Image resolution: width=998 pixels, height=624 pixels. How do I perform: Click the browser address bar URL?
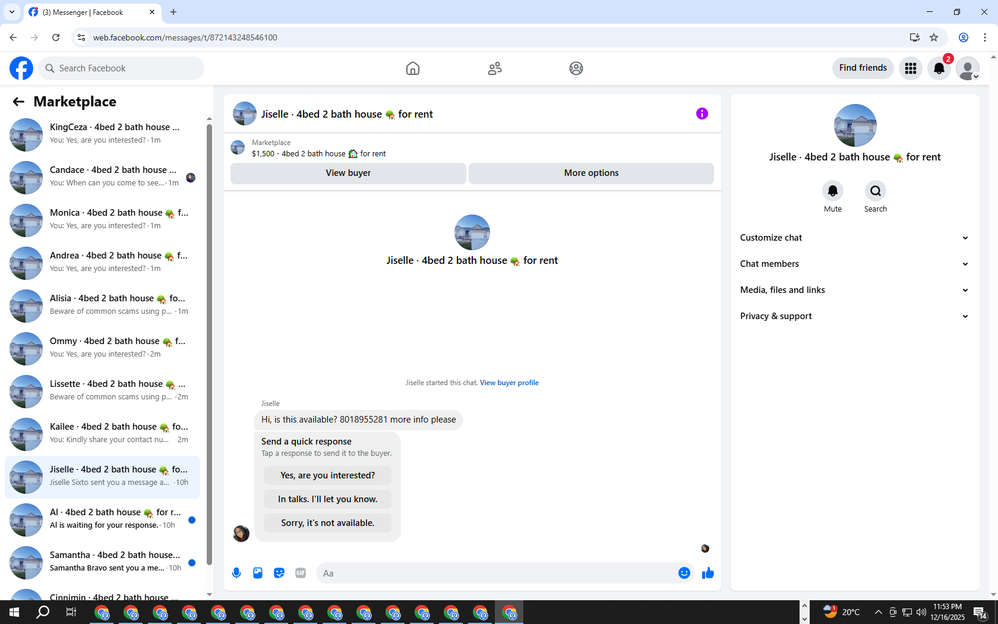[185, 37]
